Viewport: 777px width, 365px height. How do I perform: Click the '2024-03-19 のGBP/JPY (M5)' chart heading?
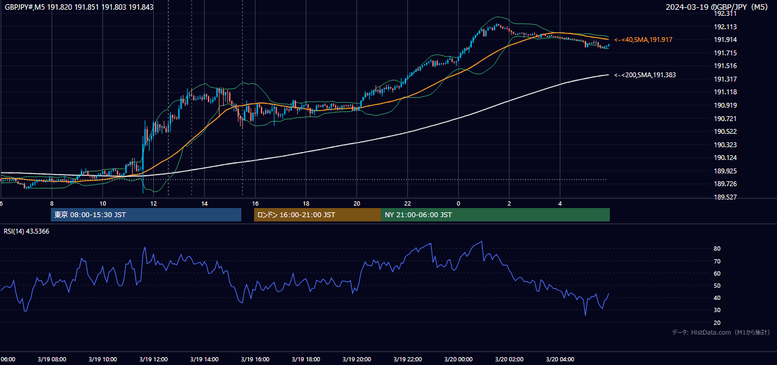(x=718, y=7)
